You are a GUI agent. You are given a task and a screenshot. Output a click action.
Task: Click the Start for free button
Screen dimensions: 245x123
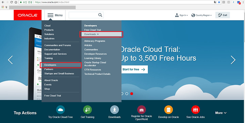click(134, 69)
